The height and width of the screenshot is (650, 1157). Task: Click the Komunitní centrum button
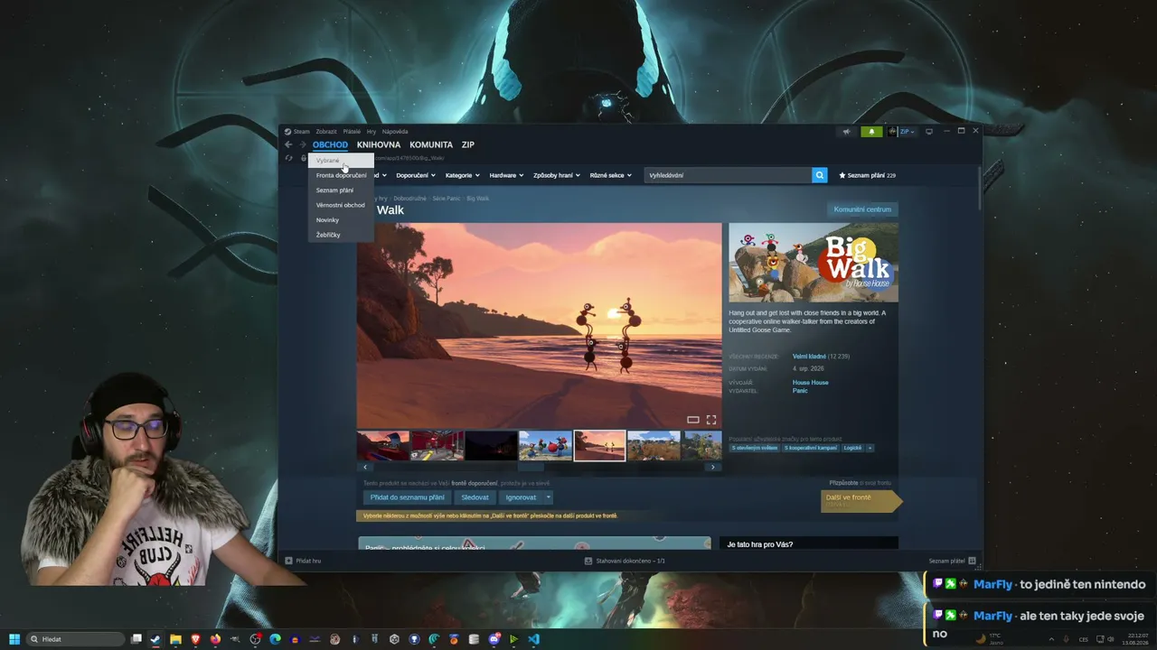(x=862, y=209)
